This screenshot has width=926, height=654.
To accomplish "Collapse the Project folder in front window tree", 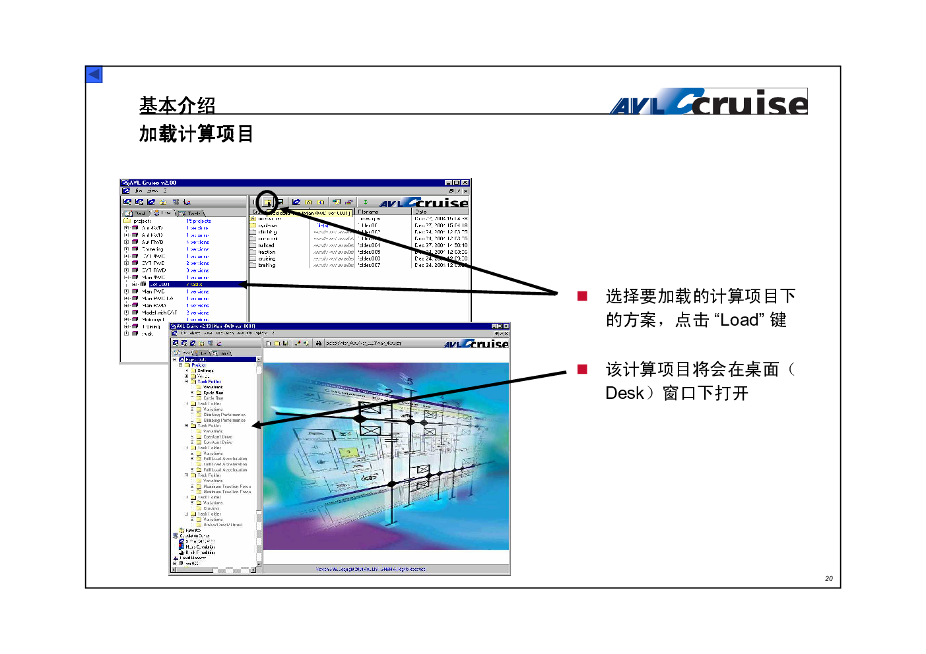I will click(x=181, y=365).
